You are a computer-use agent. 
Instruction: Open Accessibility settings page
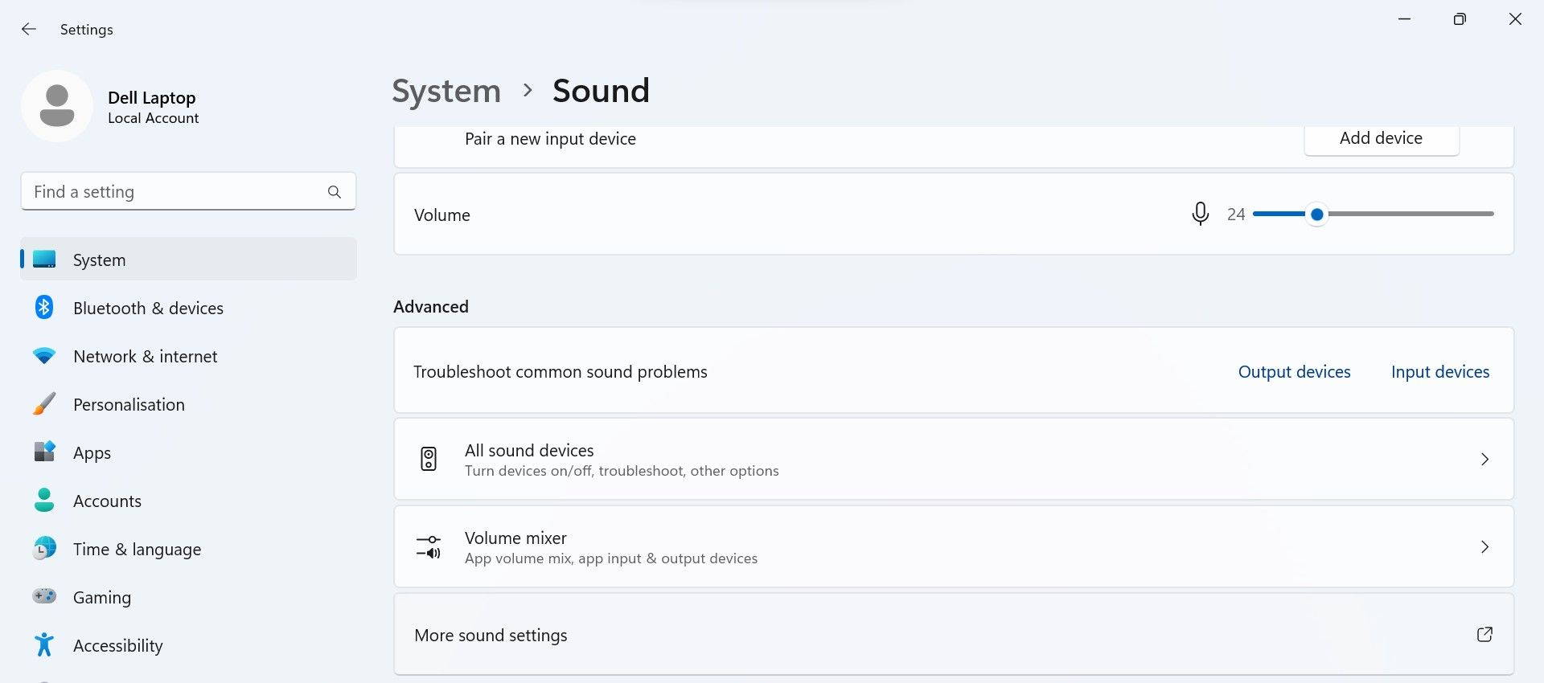coord(117,646)
